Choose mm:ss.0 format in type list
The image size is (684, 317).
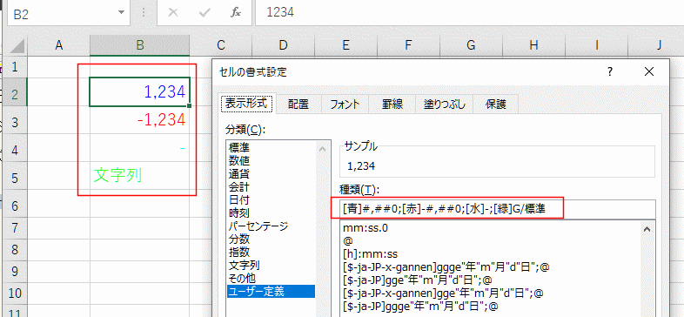tap(490, 227)
